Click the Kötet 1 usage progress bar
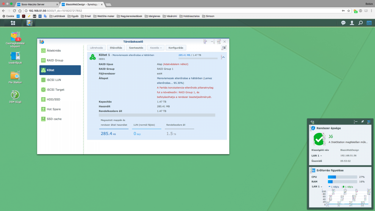This screenshot has width=375, height=211. pyautogui.click(x=198, y=58)
